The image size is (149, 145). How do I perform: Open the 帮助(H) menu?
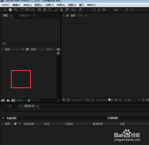point(91,5)
